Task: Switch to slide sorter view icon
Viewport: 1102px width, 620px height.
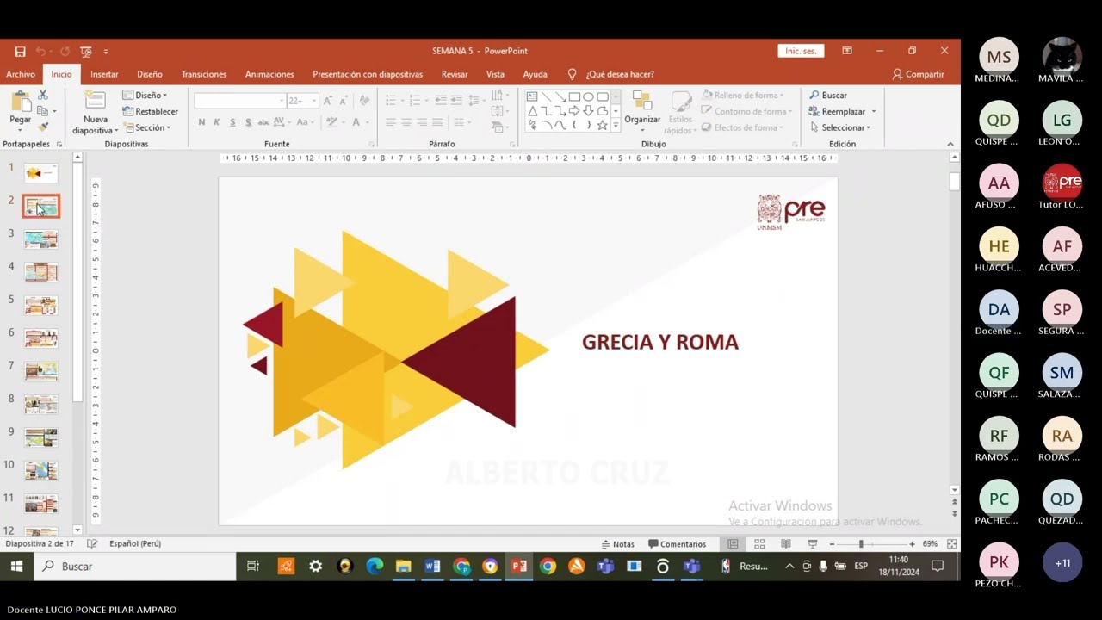Action: click(759, 544)
